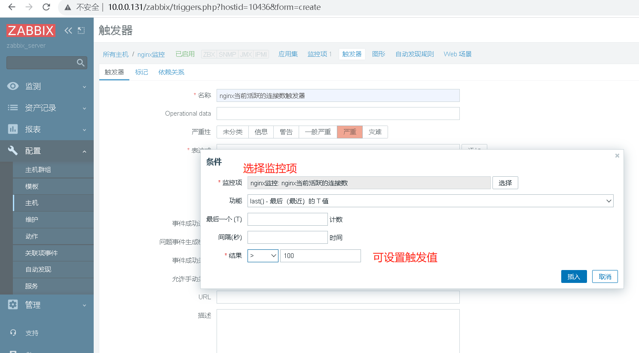
Task: Set severity to 一般严重
Action: pos(318,132)
